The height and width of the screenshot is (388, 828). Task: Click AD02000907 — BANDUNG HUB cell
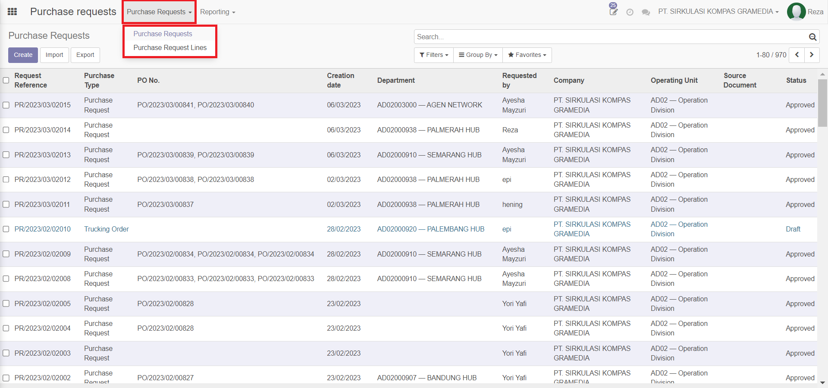(x=427, y=378)
